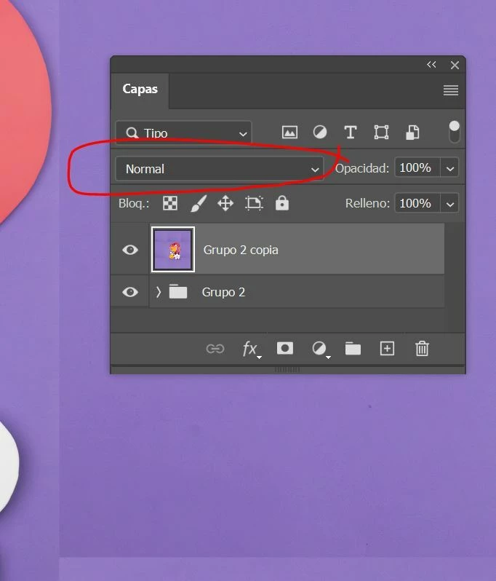
Task: Open the Opacidad slider arrow
Action: (x=449, y=169)
